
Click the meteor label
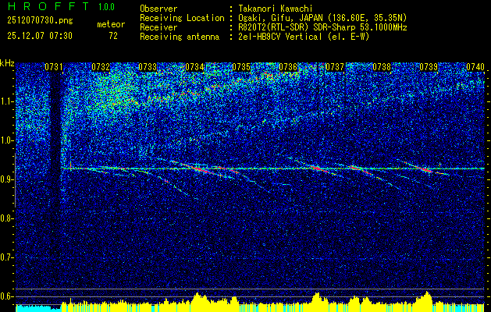[x=111, y=24]
